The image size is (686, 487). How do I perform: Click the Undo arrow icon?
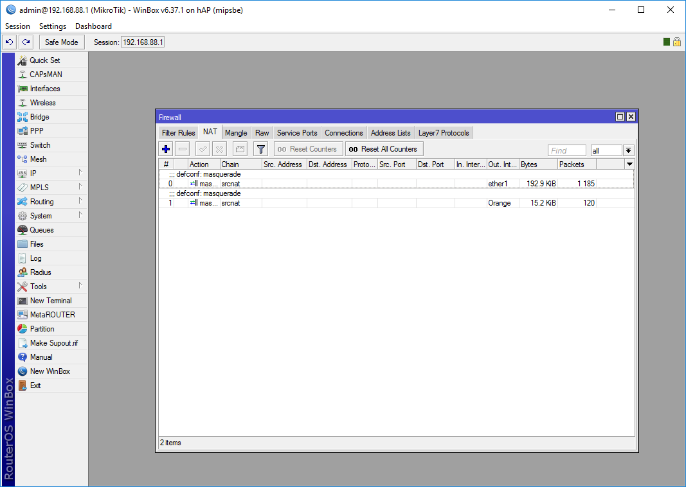(x=9, y=42)
